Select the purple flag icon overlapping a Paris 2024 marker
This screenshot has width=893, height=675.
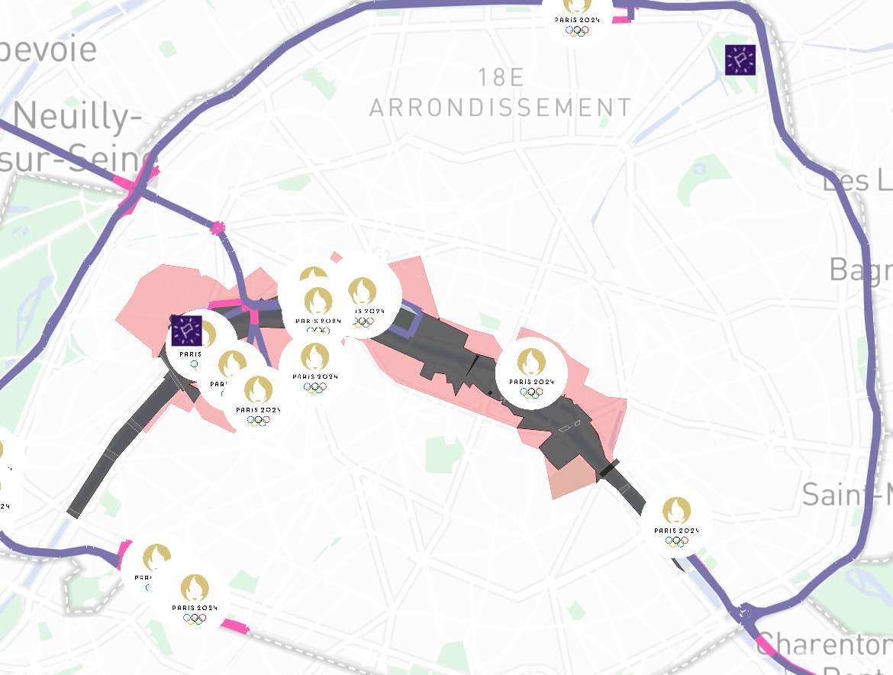click(x=187, y=331)
